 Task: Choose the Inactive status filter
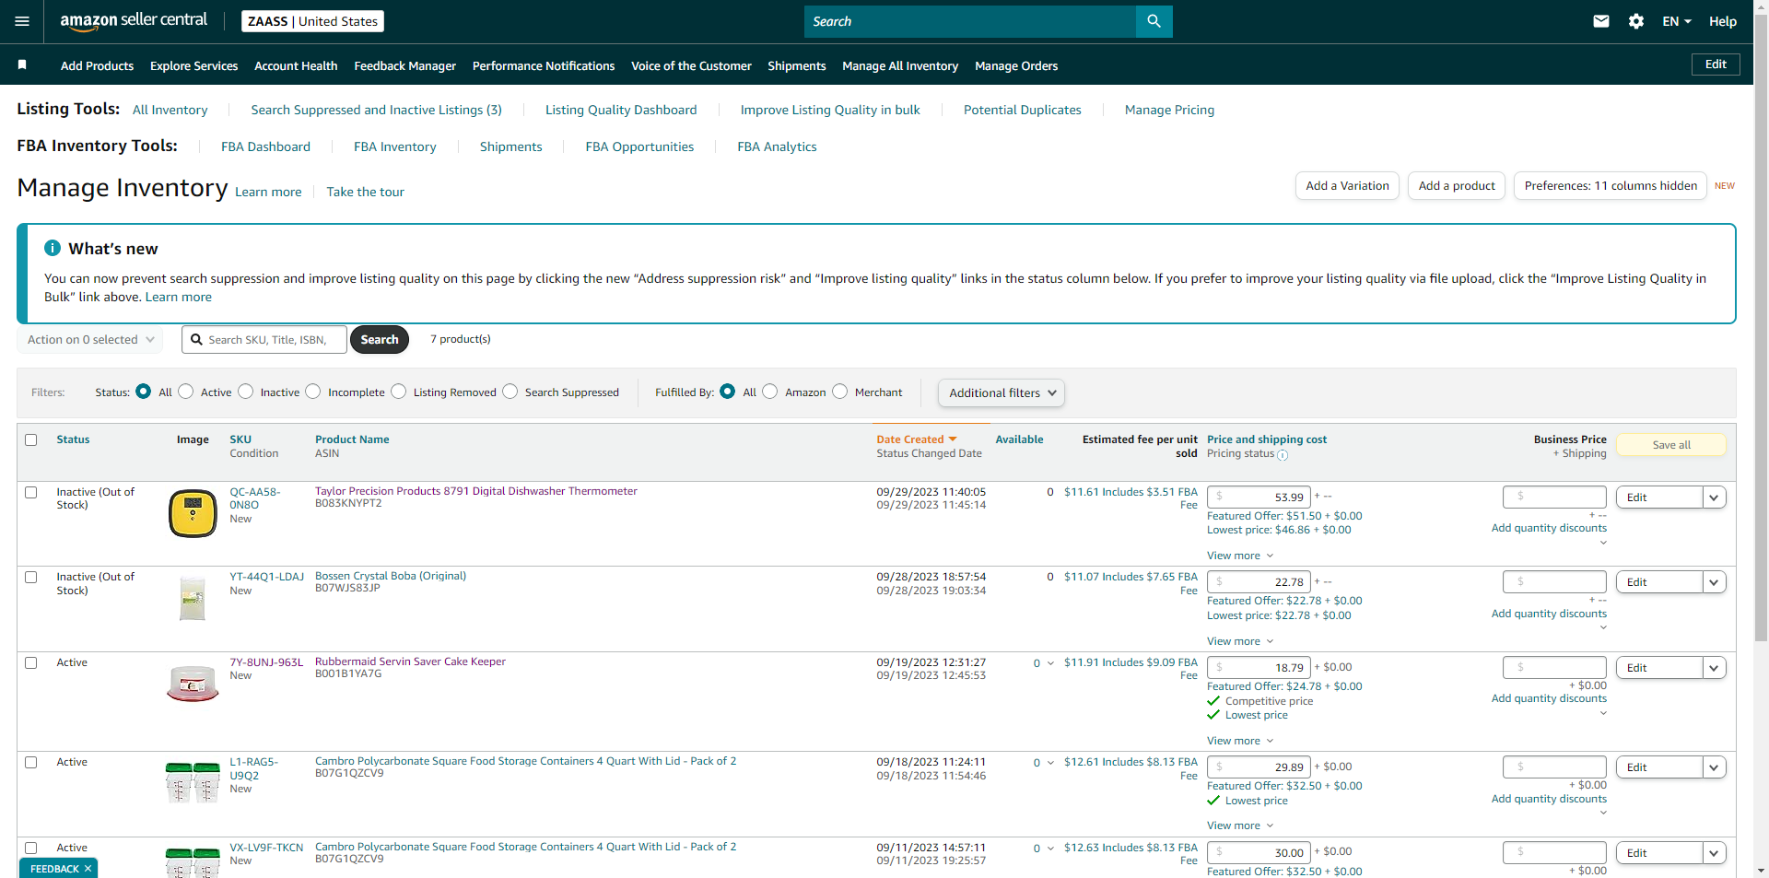pos(246,392)
